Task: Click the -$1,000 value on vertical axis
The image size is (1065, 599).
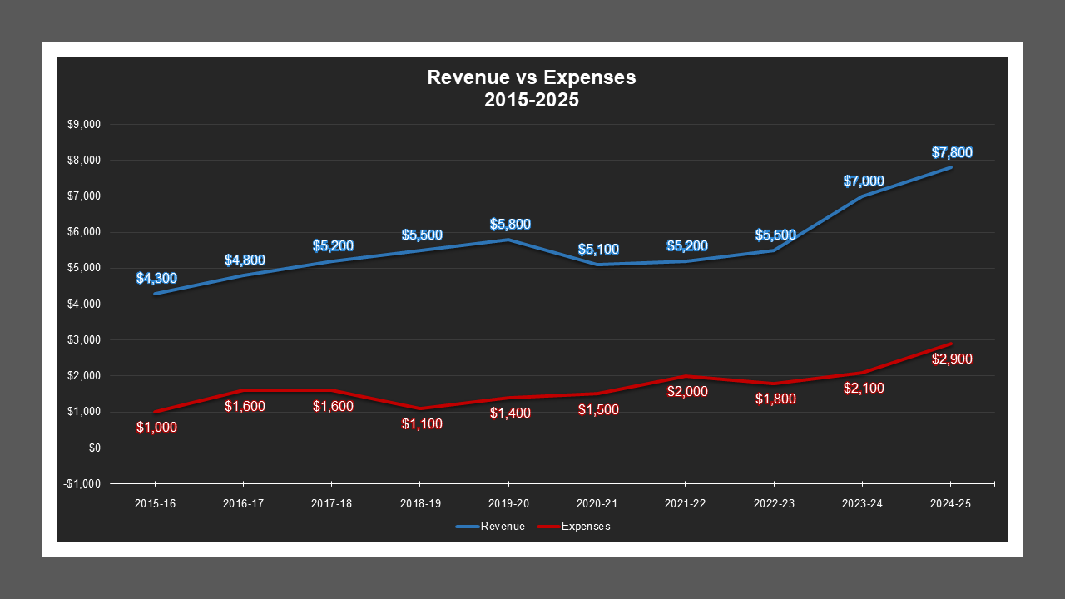Action: click(83, 483)
